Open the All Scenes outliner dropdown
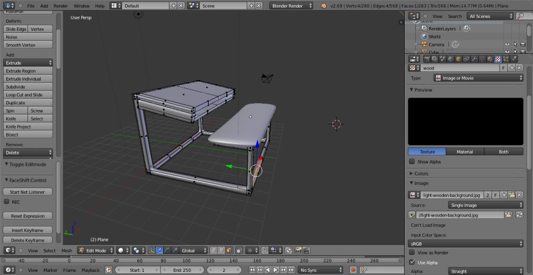 (490, 16)
